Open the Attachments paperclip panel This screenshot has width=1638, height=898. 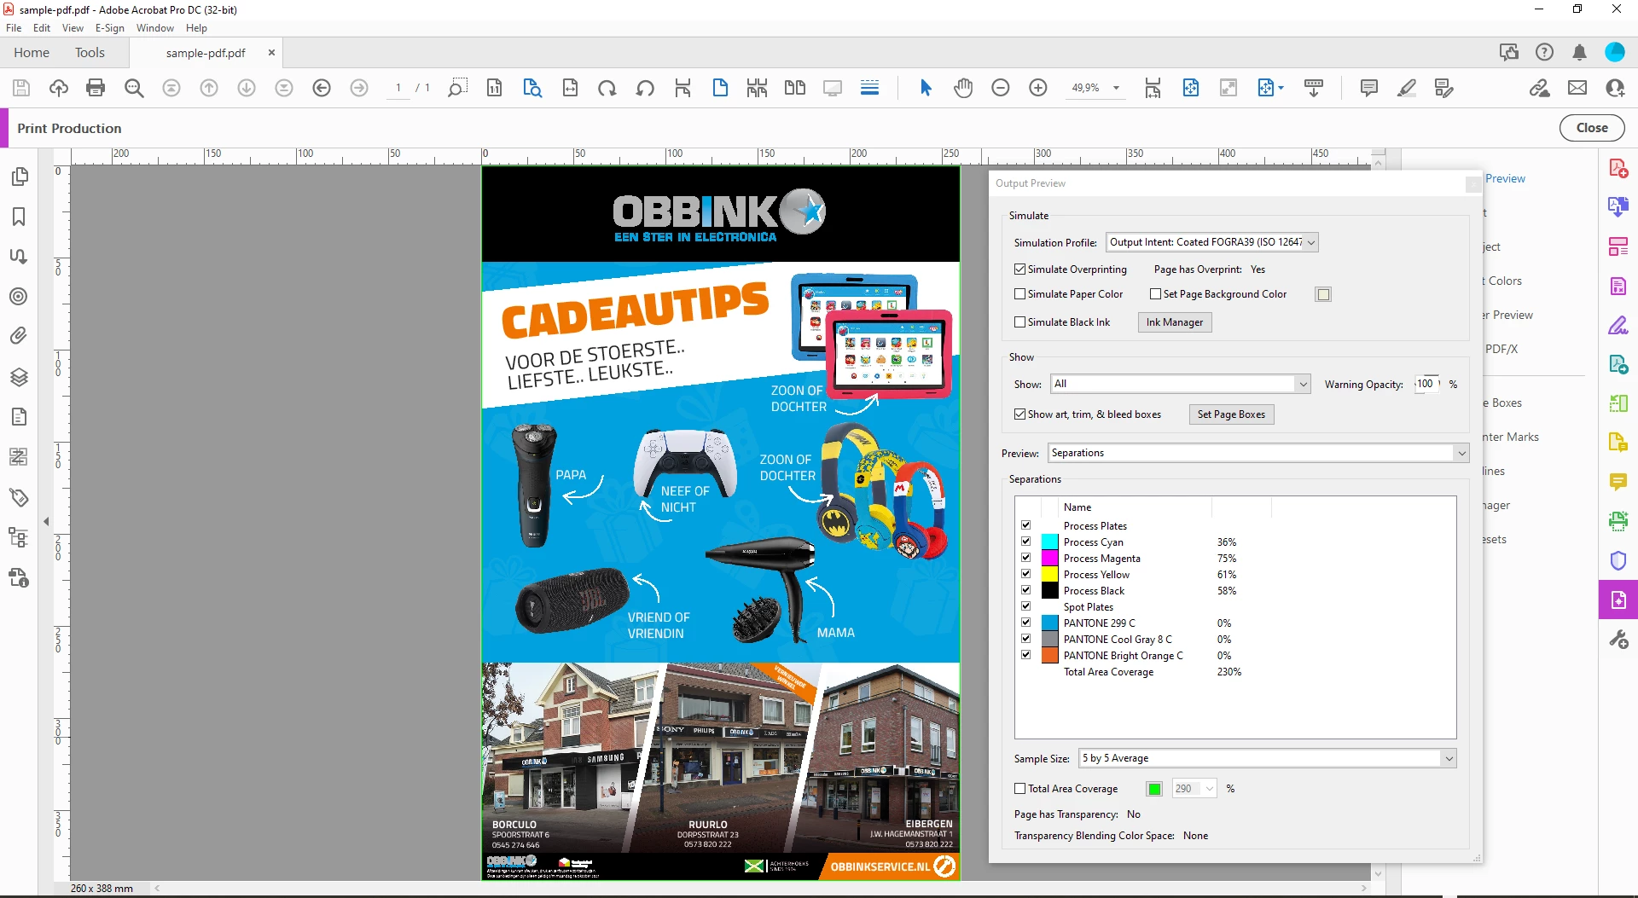point(19,336)
